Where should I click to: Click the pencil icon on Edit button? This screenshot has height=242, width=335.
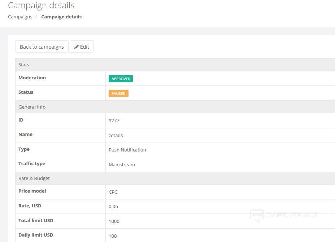pyautogui.click(x=77, y=47)
